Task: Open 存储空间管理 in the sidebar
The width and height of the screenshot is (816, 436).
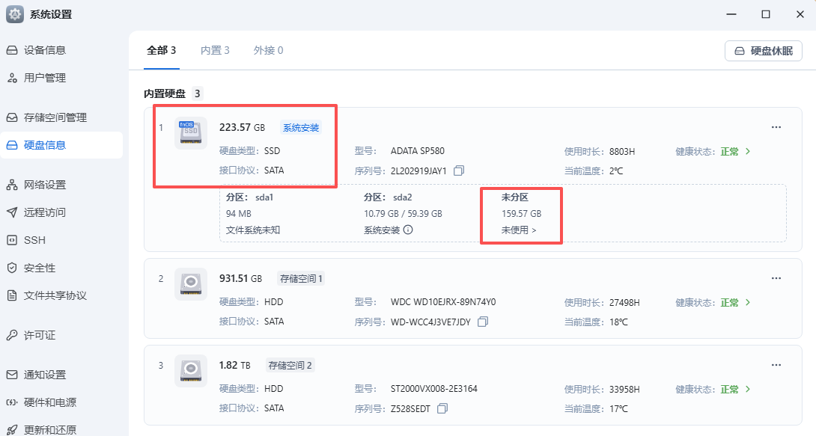Action: [x=55, y=117]
